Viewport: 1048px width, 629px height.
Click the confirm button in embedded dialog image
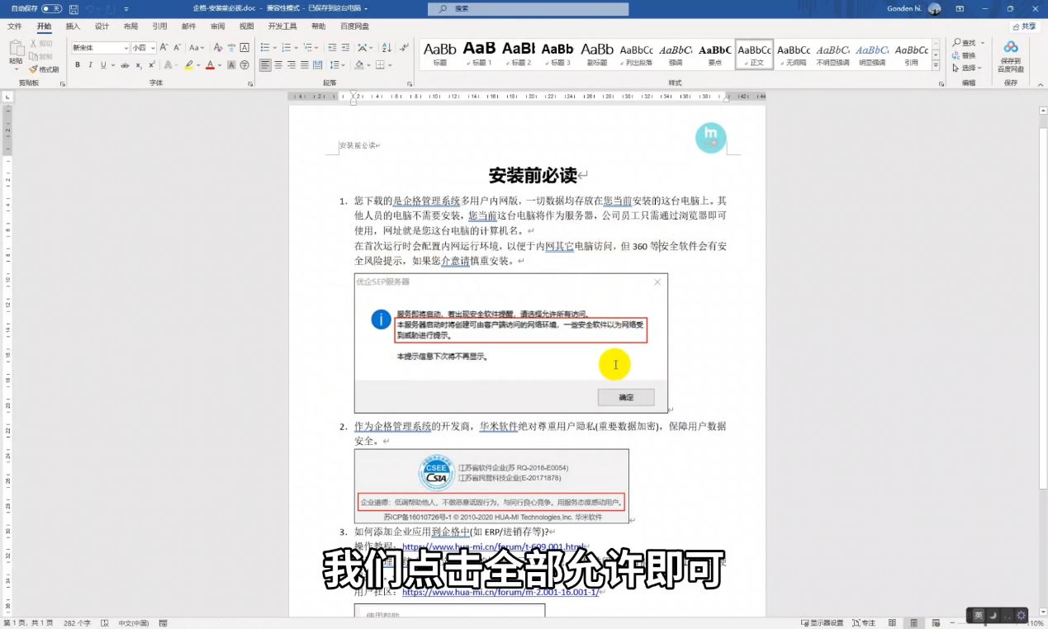pos(626,397)
